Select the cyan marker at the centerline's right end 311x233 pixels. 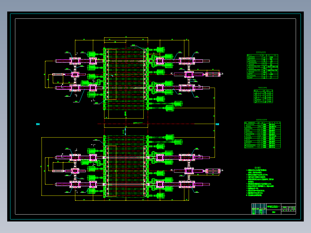point(217,124)
